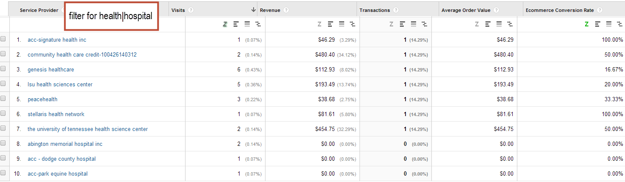The height and width of the screenshot is (182, 625).
Task: Click the 16.67% conversion rate cell
Action: pos(614,69)
